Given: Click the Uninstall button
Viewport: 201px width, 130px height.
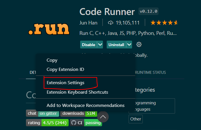Looking at the screenshot, I should [x=116, y=45].
